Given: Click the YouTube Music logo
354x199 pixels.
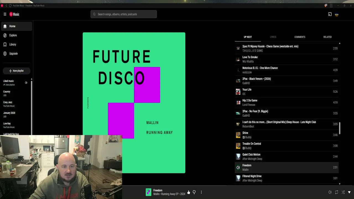Looking at the screenshot, I should 14,14.
